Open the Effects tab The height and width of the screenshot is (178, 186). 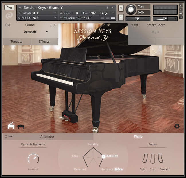(x=44, y=41)
